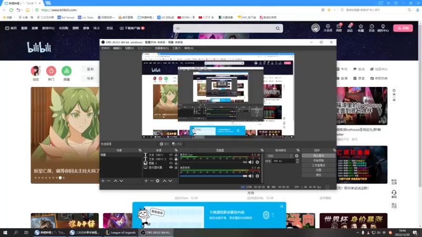Move source up with the sources panel arrow

point(165,181)
